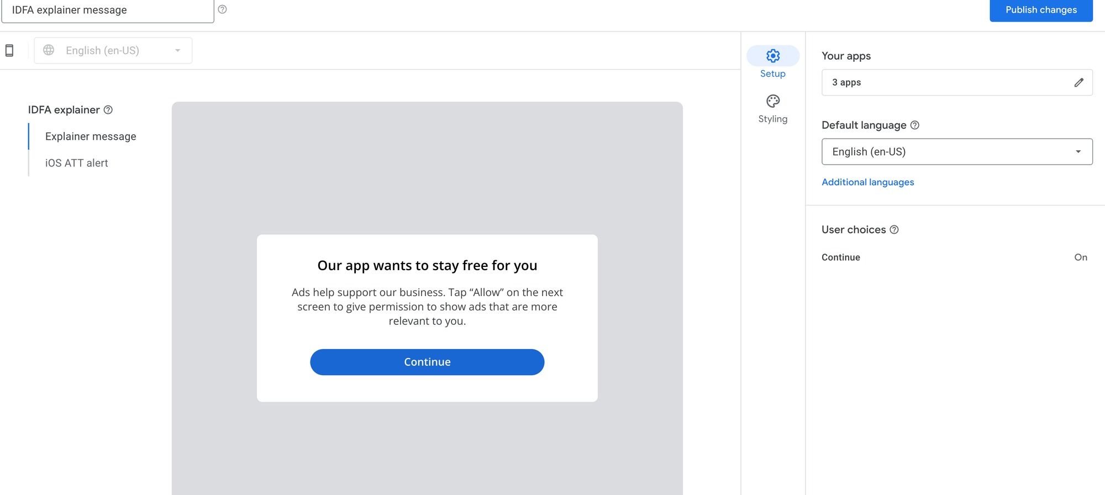Click the 3 apps field
The image size is (1105, 495).
click(x=957, y=82)
